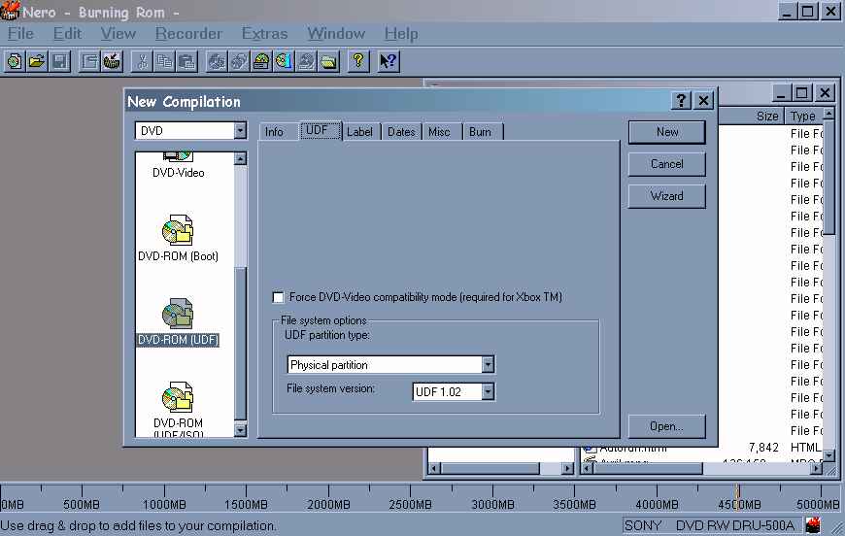
Task: Select the DVD-ROM (Boot) compilation icon
Action: coord(178,230)
